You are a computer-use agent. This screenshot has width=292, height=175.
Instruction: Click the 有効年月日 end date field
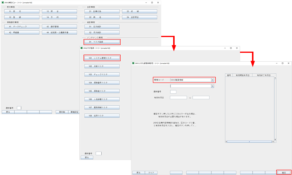tap(201, 97)
